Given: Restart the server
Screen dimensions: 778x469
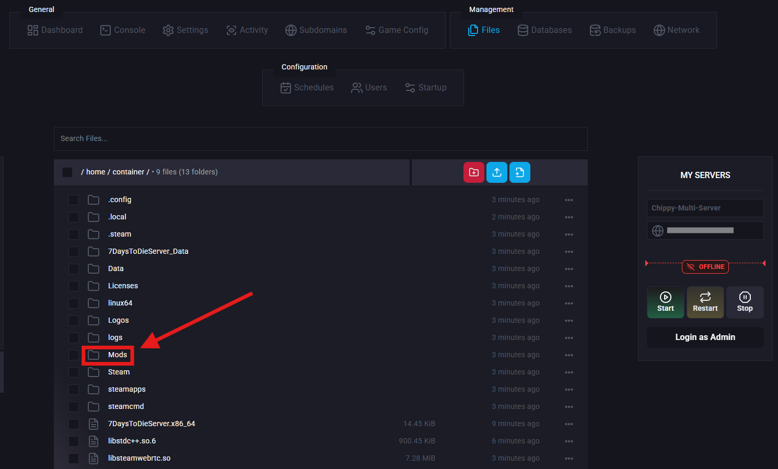Looking at the screenshot, I should [x=705, y=302].
